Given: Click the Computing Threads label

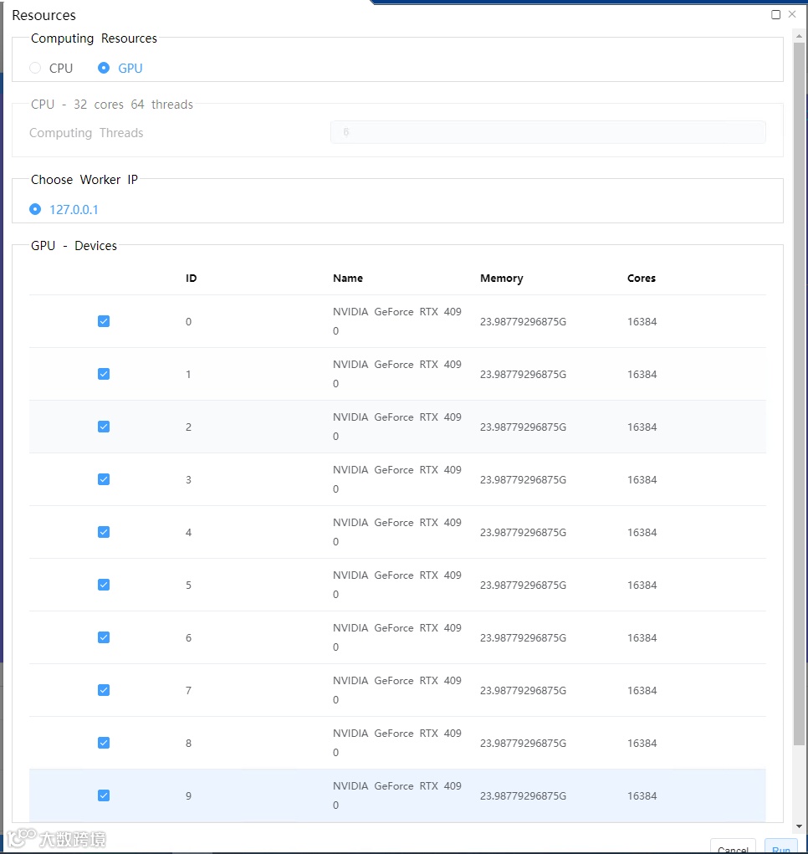Looking at the screenshot, I should [x=86, y=133].
